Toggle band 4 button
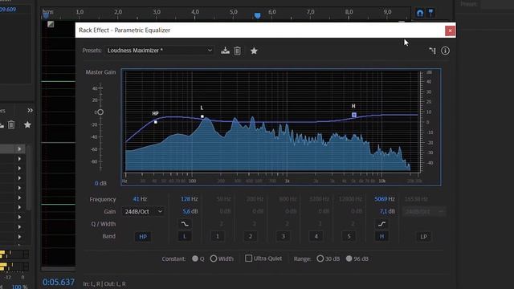The width and height of the screenshot is (514, 289). (316, 237)
